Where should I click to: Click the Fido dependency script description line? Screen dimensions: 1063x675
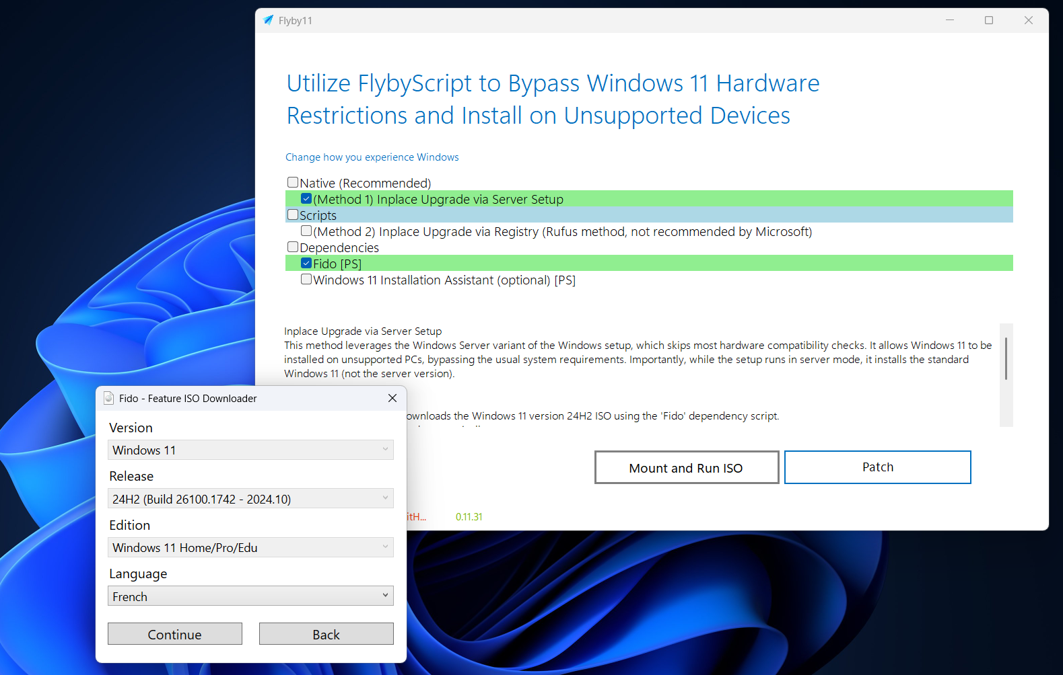point(593,416)
